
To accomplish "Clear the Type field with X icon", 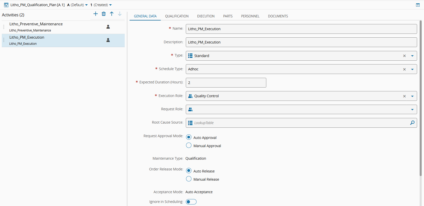I will (404, 56).
